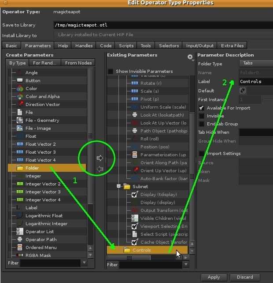
Task: Click the right arrow add-parameter icon
Action: click(x=99, y=158)
